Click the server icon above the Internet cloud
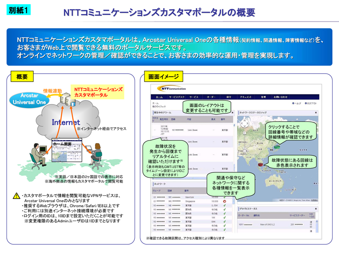This screenshot has width=339, height=254. point(68,100)
